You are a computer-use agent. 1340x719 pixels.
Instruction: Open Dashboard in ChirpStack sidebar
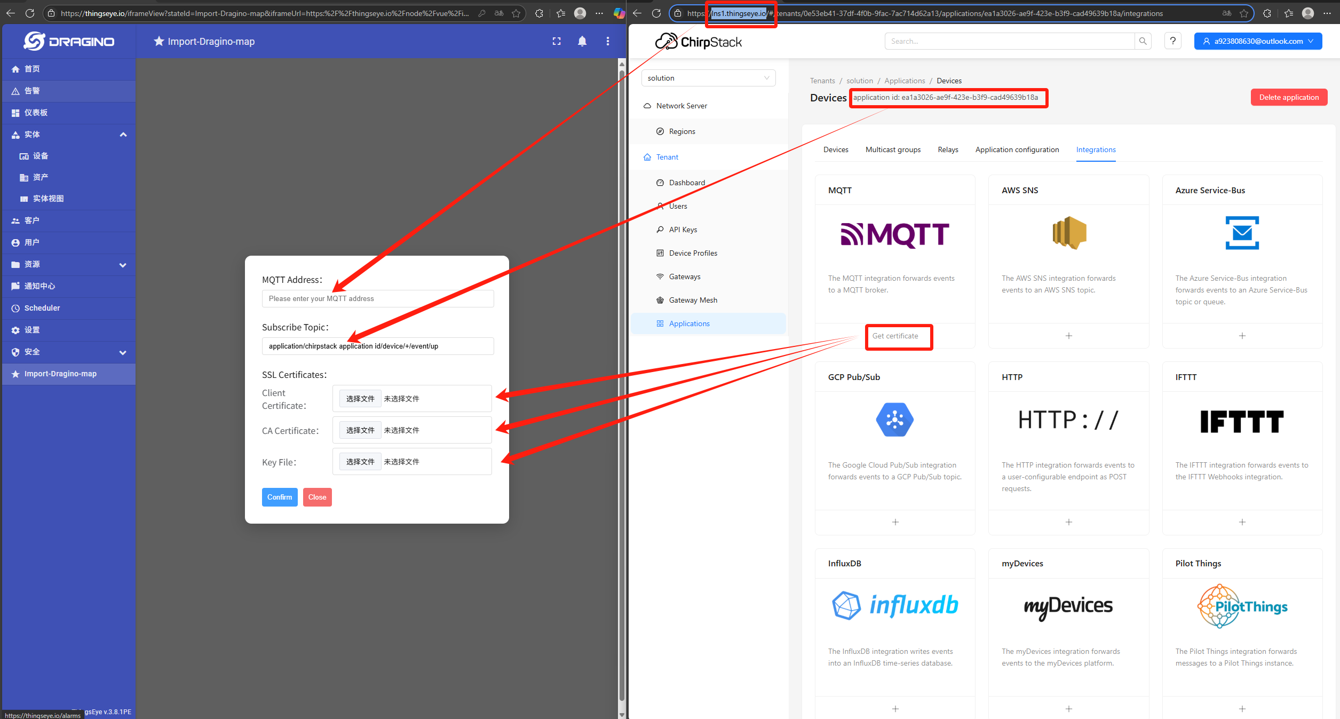point(708,183)
